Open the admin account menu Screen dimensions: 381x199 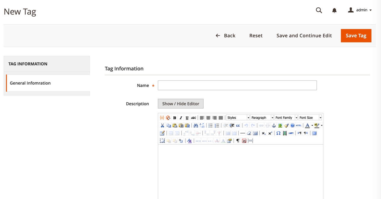pos(360,10)
